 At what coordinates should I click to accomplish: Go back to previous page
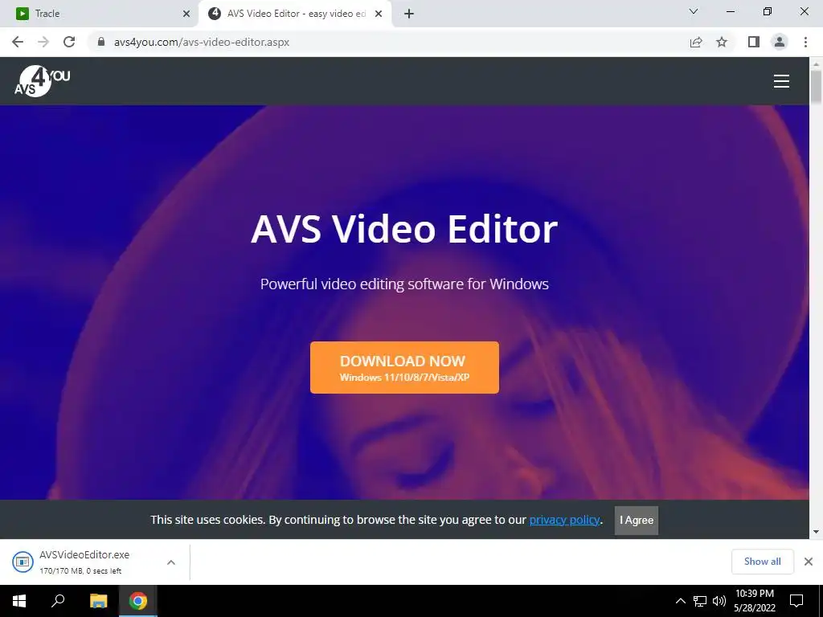pyautogui.click(x=18, y=42)
